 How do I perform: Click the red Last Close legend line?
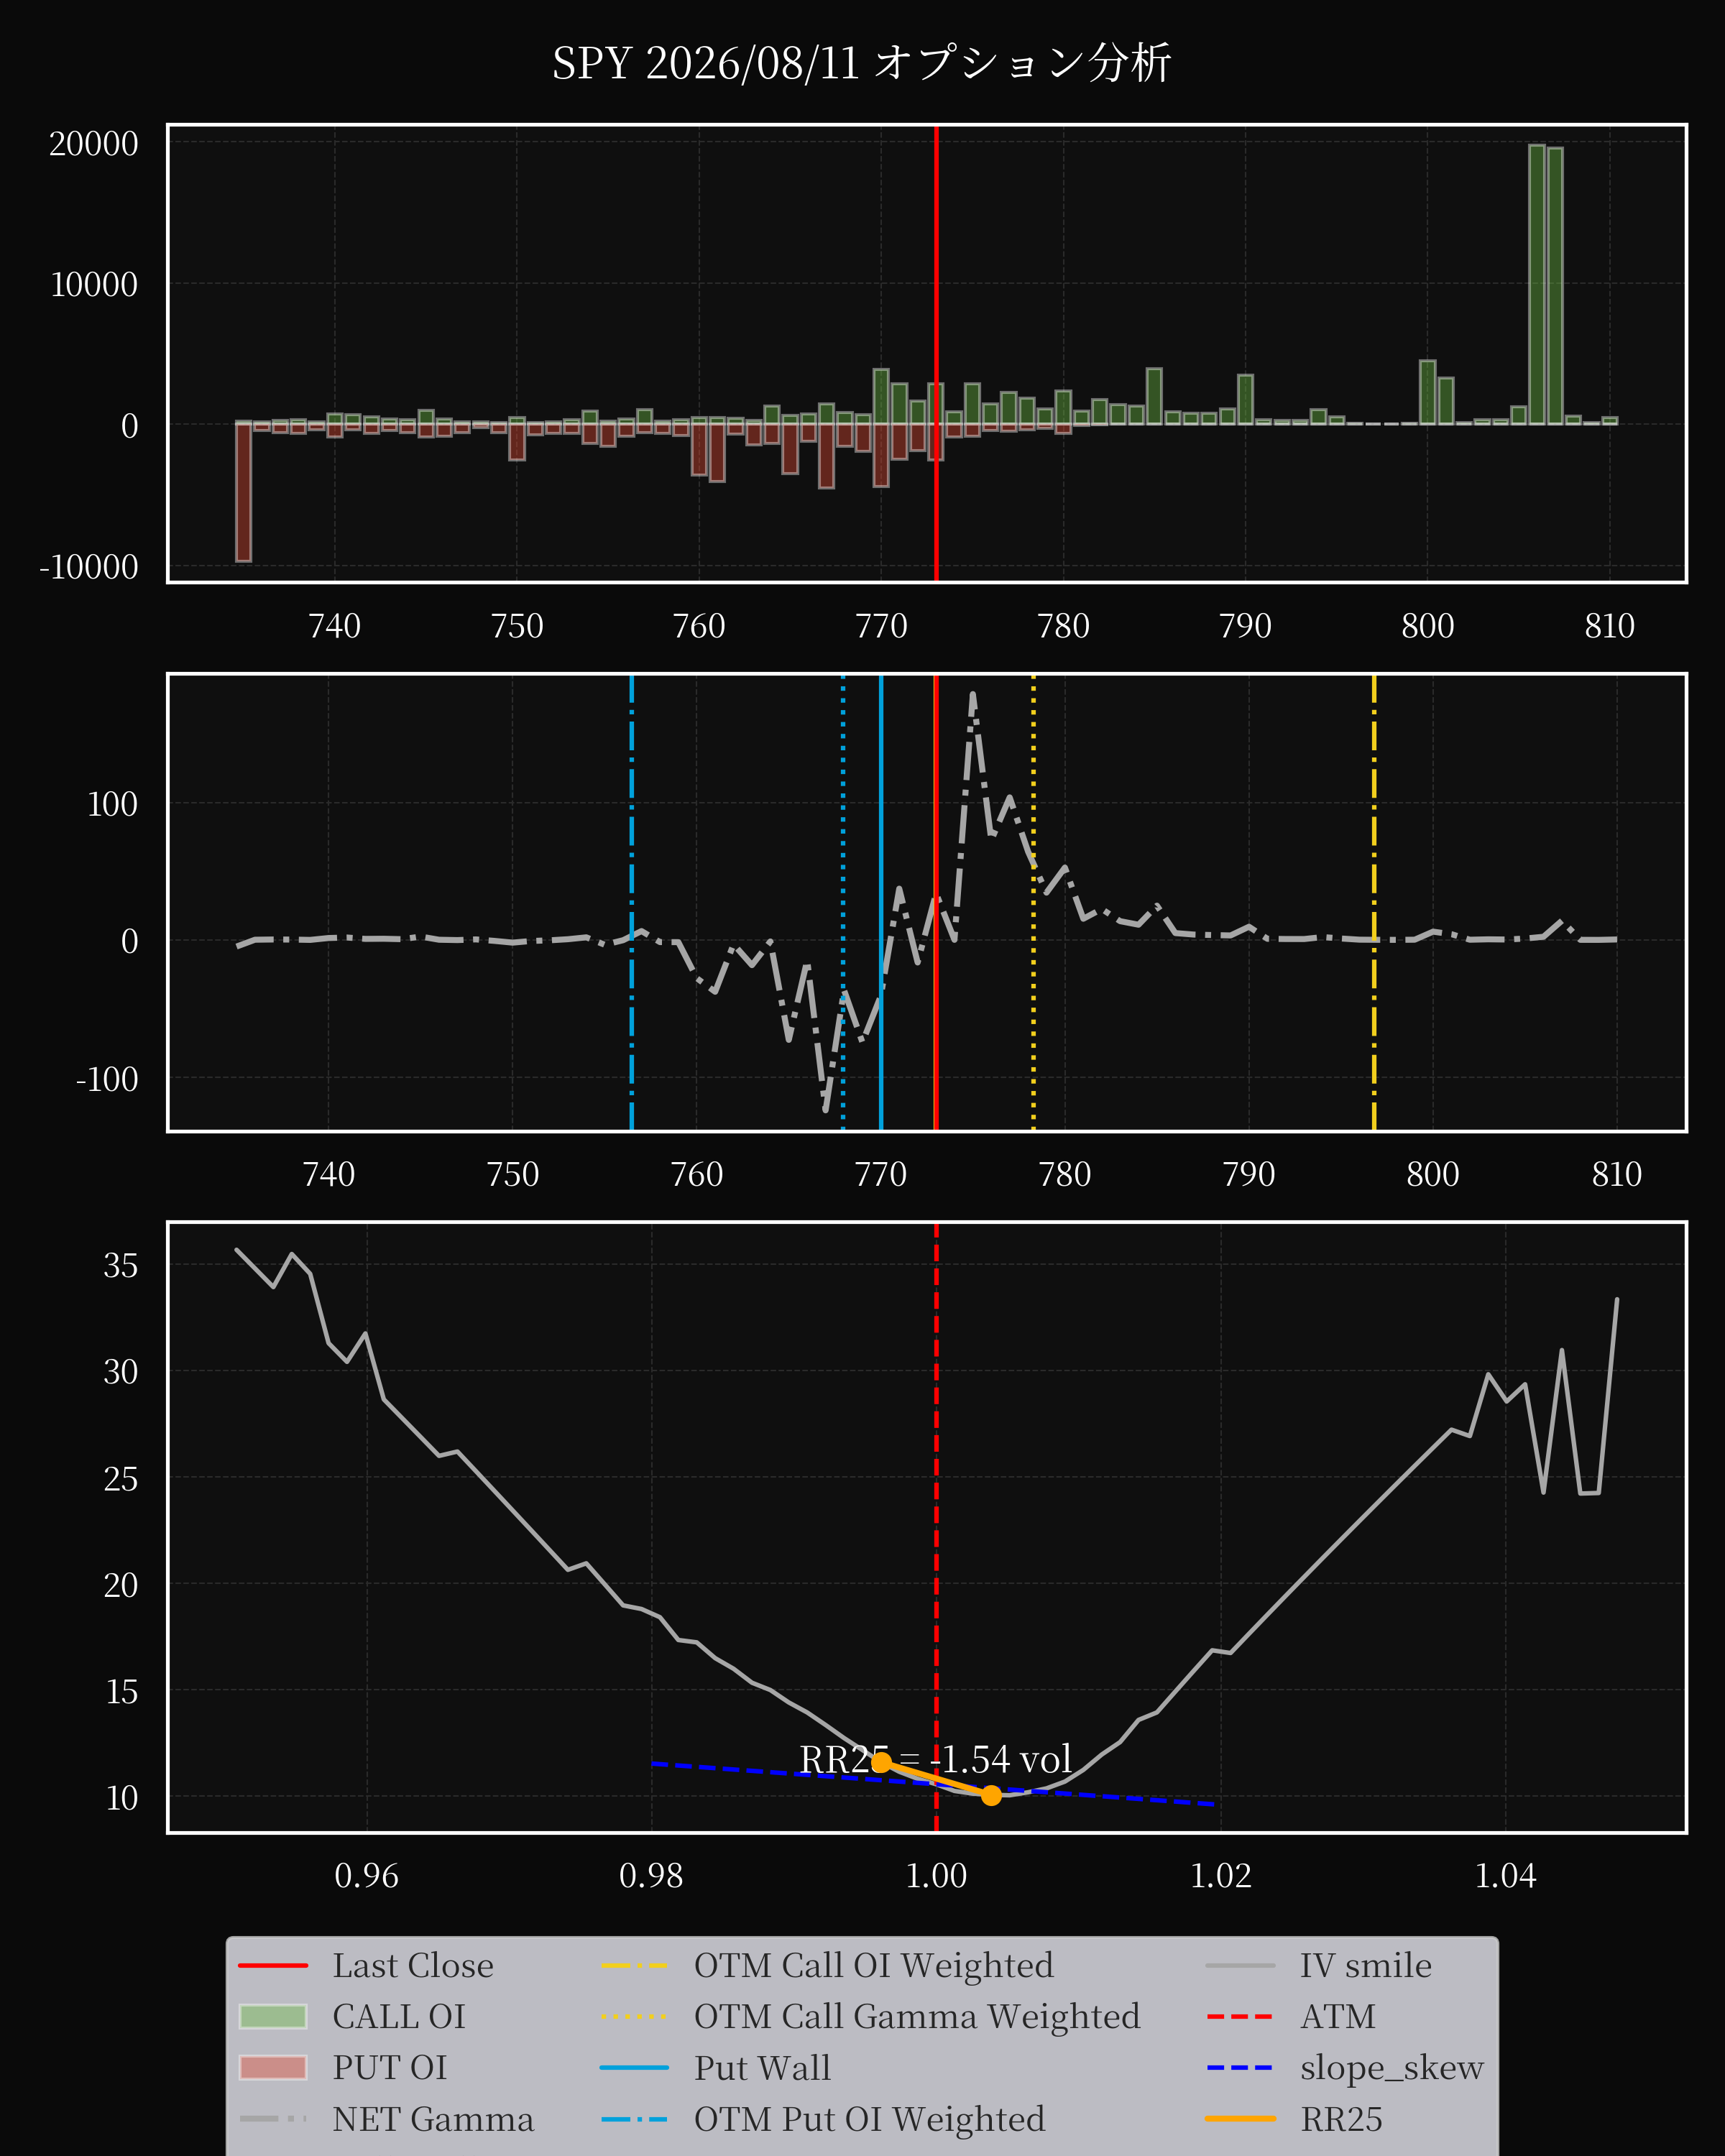273,1966
